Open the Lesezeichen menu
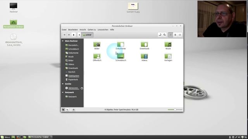 [103, 30]
